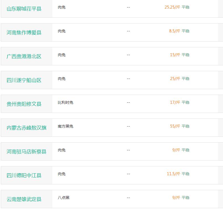Click the 25.25/斤 price in 茌平县 row
This screenshot has width=223, height=209.
[x=172, y=7]
